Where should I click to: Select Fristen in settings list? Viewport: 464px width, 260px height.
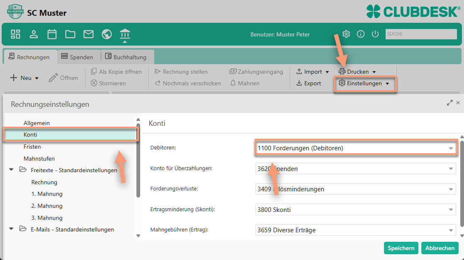32,147
